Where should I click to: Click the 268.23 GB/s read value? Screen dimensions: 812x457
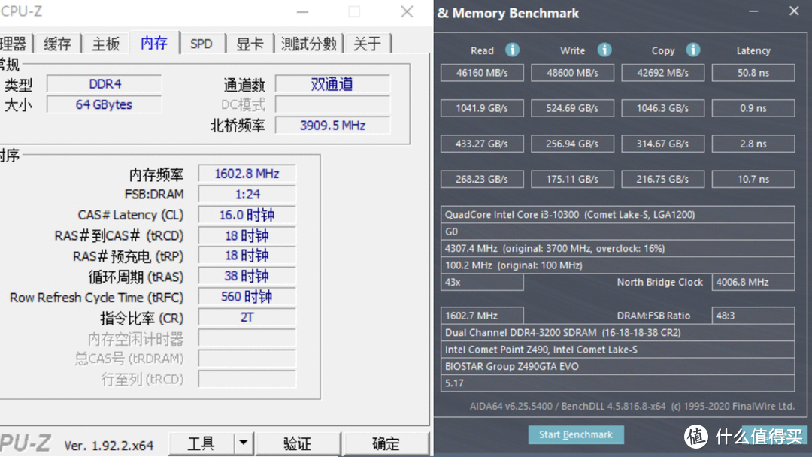click(x=482, y=179)
